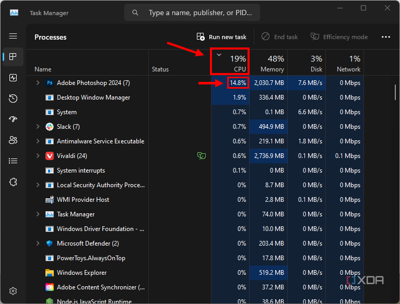Select the WMI Provider Host name
Screen dimensions: 400x304
(x=83, y=200)
